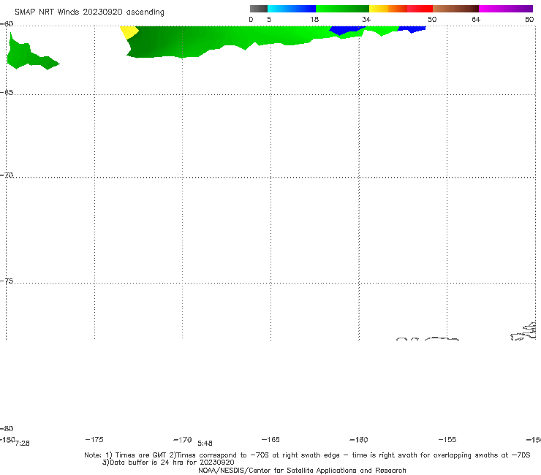Click the first scale label "0" on the color bar
The height and width of the screenshot is (475, 541).
[251, 20]
